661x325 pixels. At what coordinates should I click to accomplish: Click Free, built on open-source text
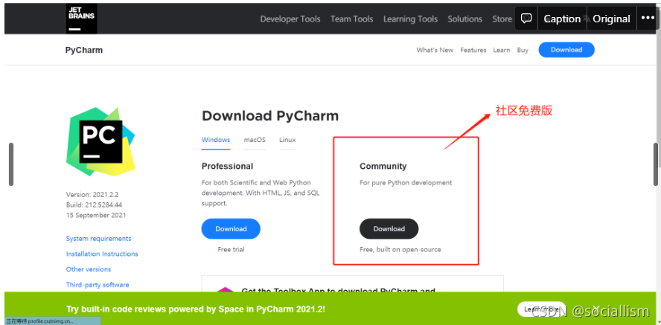[x=400, y=249]
